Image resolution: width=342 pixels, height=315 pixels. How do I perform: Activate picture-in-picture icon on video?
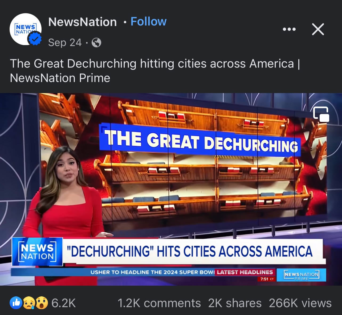[x=321, y=114]
